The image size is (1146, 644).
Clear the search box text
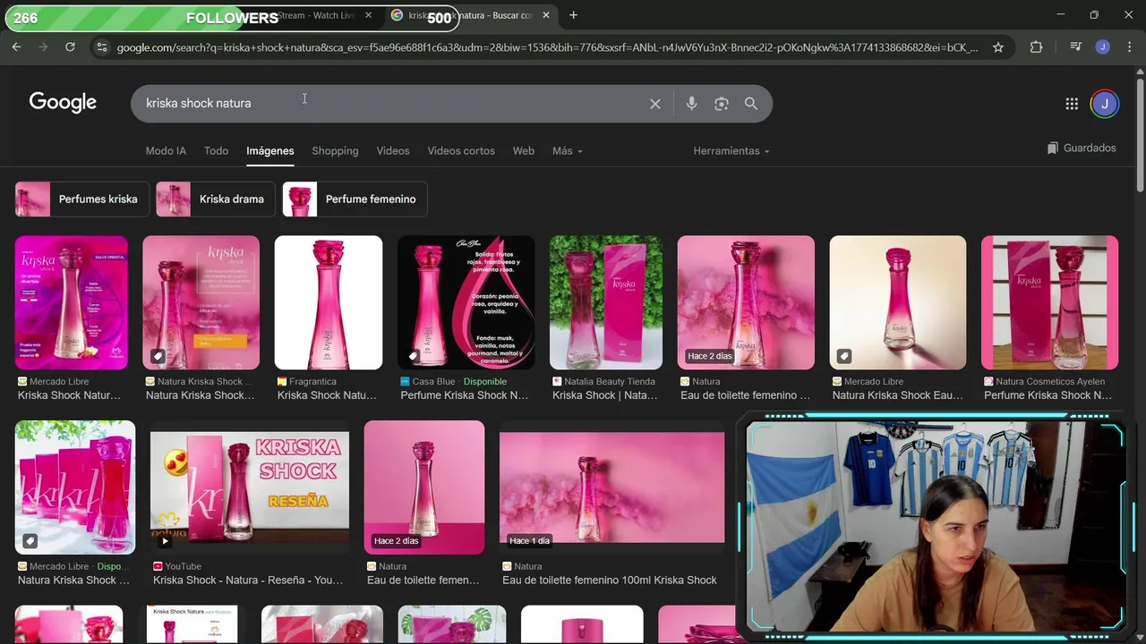pos(655,104)
